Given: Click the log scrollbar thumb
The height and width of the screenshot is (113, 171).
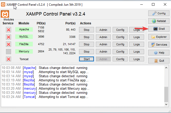Looking at the screenshot, I should [166, 94].
